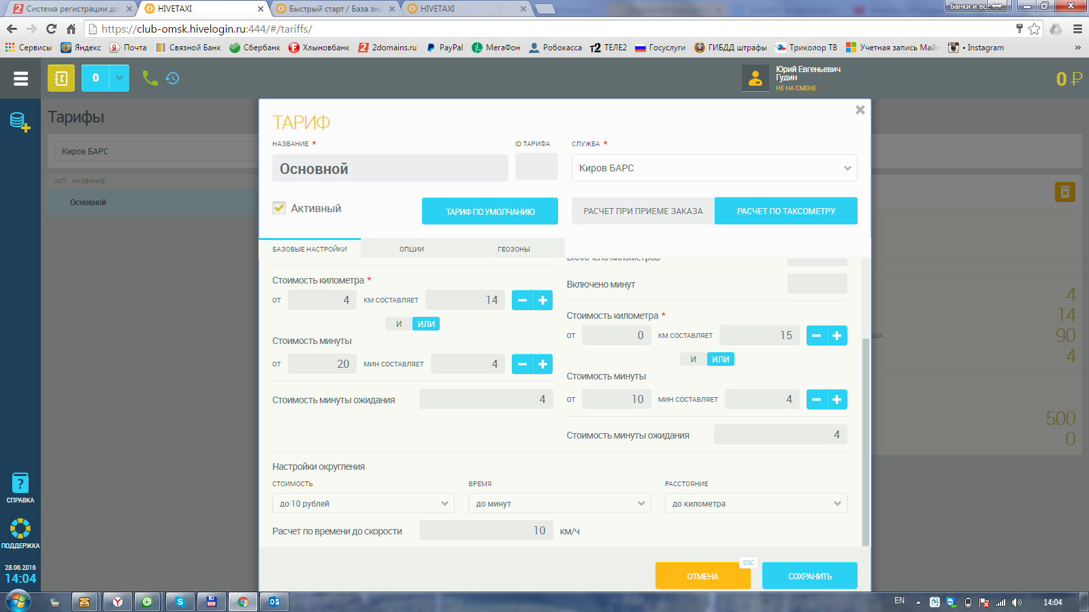This screenshot has width=1089, height=612.
Task: Switch to the Опции tab
Action: (x=412, y=249)
